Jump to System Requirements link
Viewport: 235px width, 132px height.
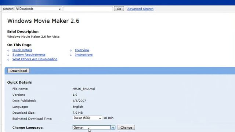click(x=29, y=55)
